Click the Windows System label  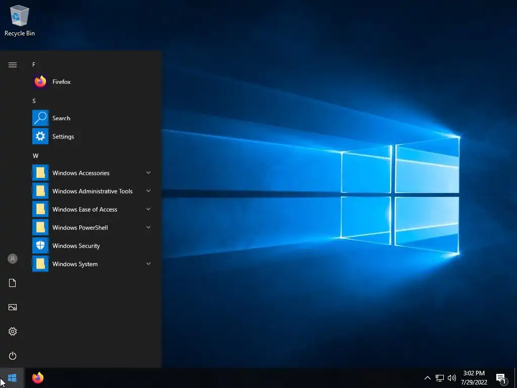point(75,264)
